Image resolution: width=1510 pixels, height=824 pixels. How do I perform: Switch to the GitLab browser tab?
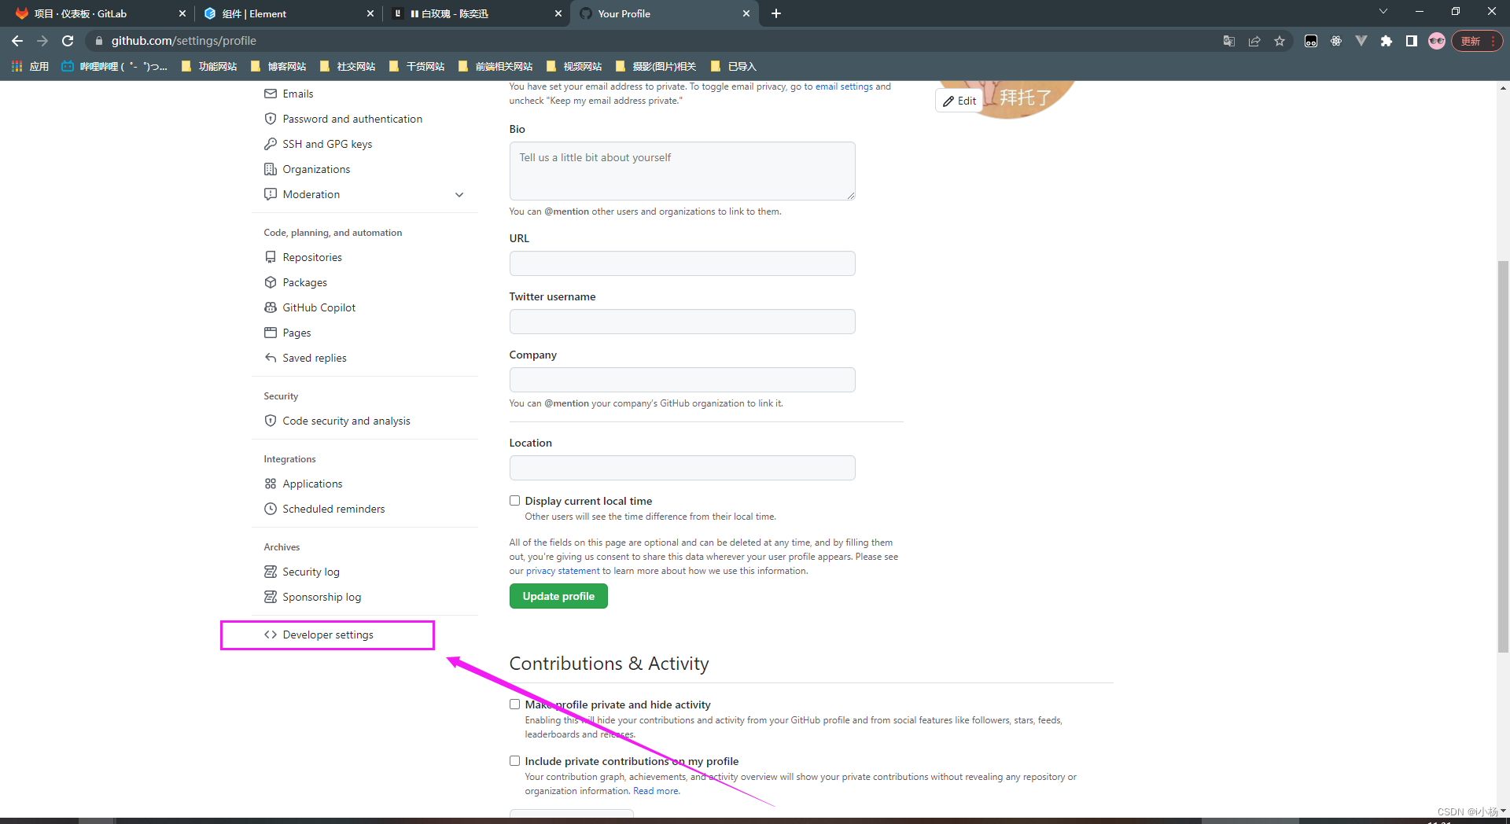[x=98, y=13]
